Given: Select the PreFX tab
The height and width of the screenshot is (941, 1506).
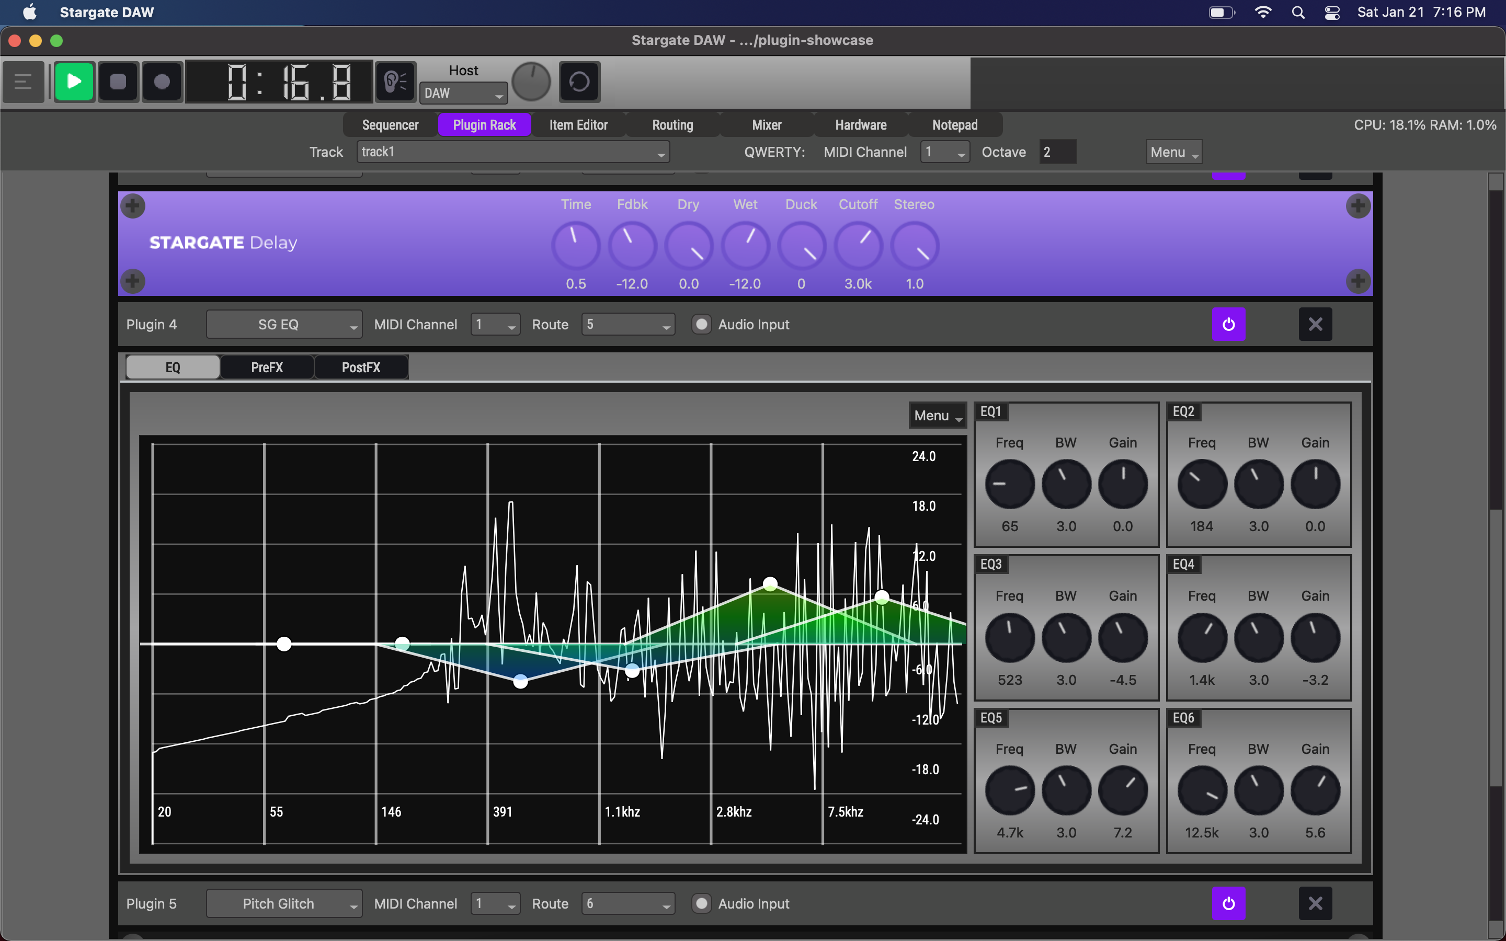Looking at the screenshot, I should coord(267,367).
